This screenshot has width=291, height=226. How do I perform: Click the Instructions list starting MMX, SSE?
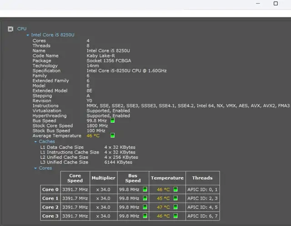pos(188,106)
